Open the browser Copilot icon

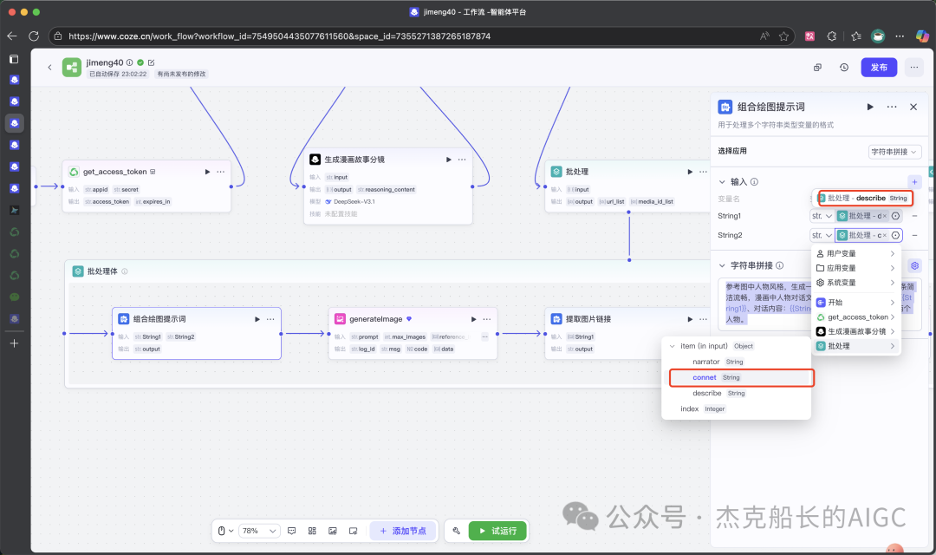coord(921,36)
